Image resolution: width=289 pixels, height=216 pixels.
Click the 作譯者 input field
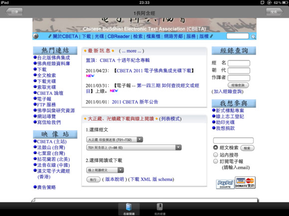click(239, 77)
